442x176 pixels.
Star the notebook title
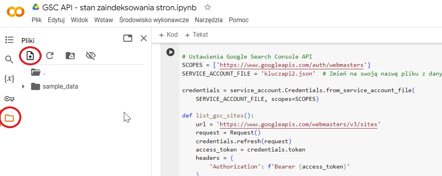coord(207,8)
